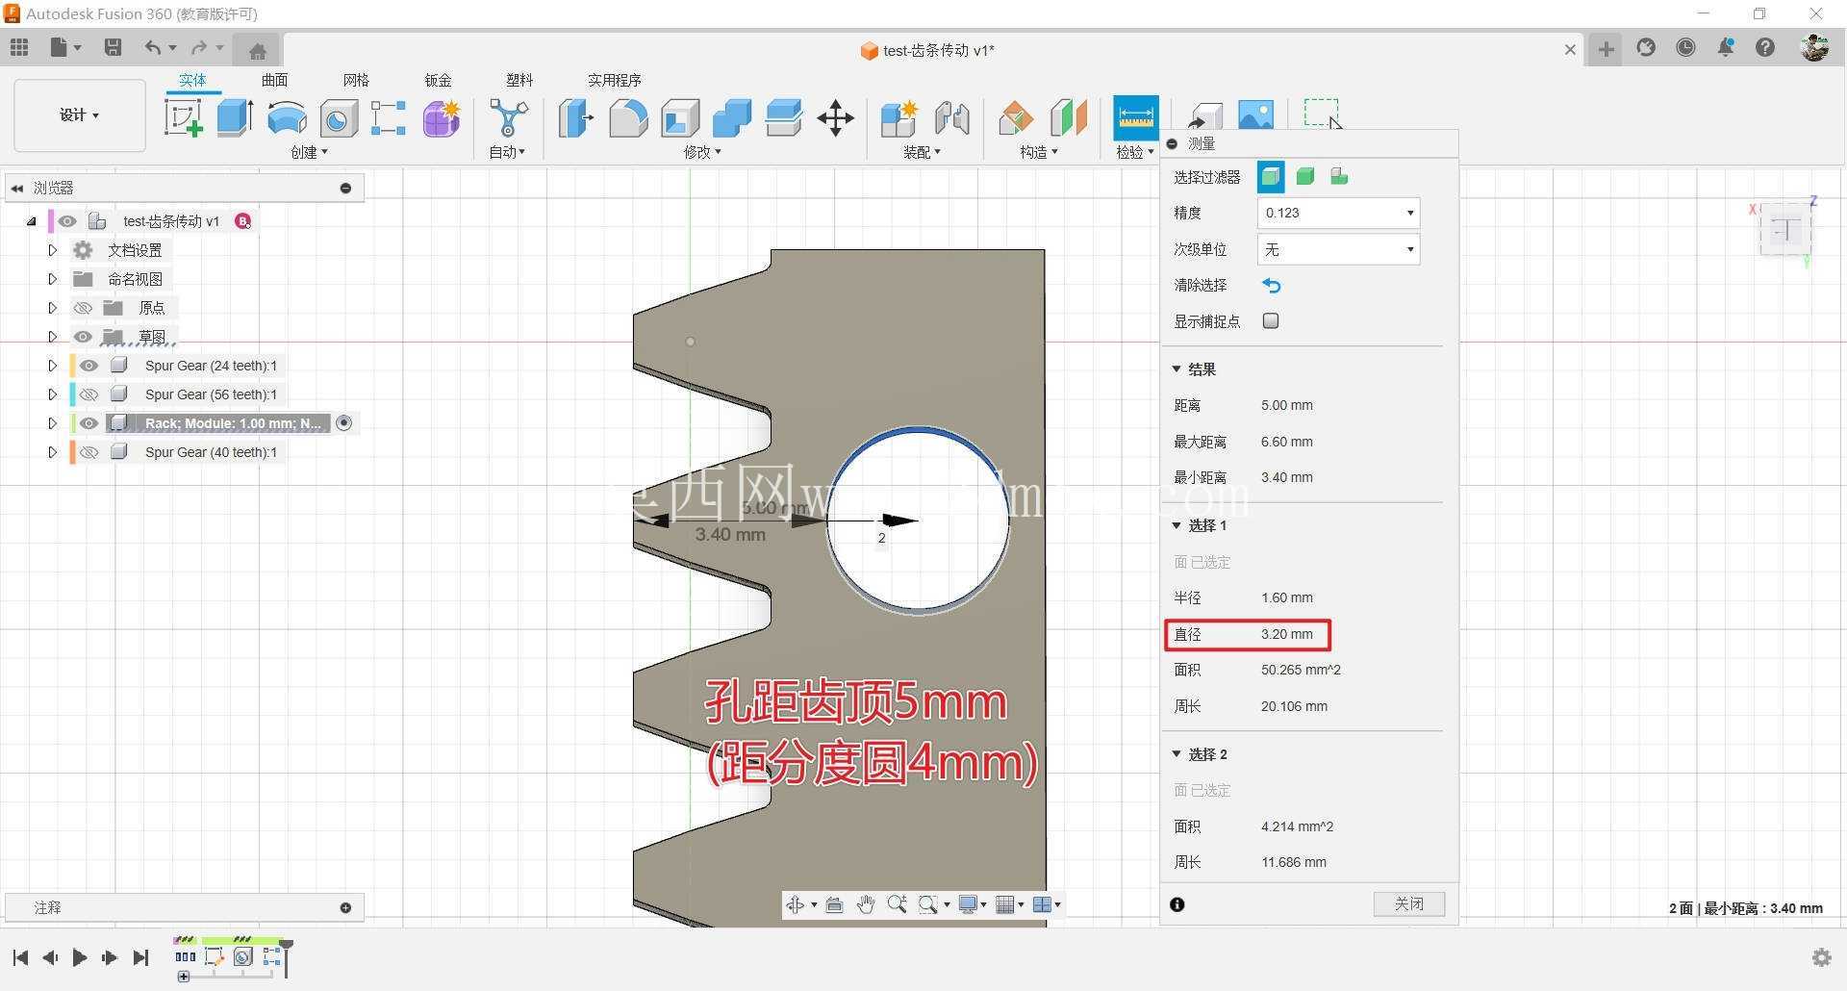
Task: Open the 设计 workspace dropdown
Action: (x=79, y=115)
